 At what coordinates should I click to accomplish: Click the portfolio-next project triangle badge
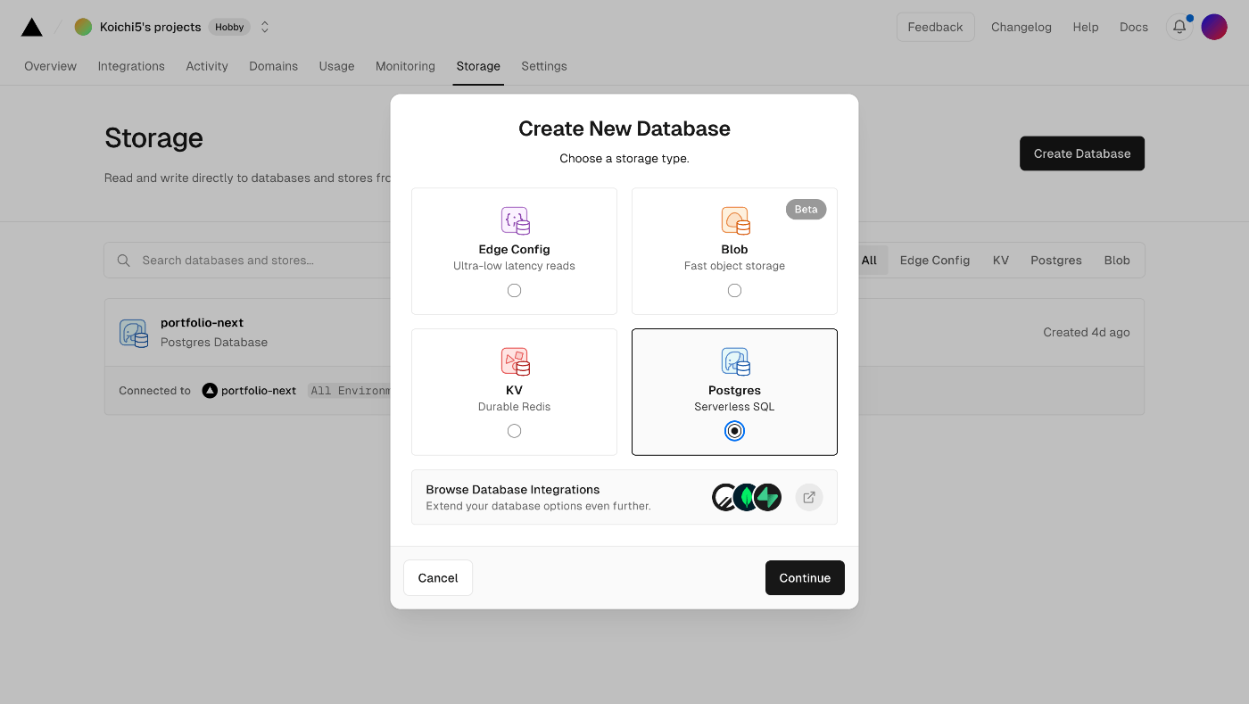pos(210,390)
